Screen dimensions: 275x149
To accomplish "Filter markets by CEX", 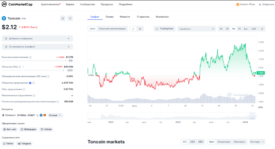I will tap(193, 142).
